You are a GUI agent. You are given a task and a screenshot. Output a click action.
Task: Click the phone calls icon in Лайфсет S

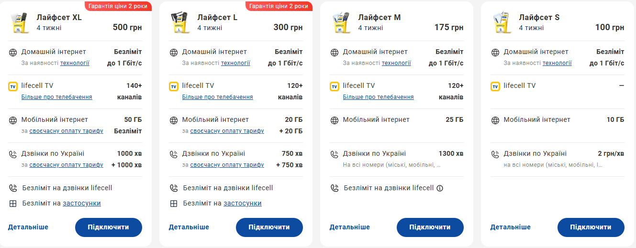(495, 154)
